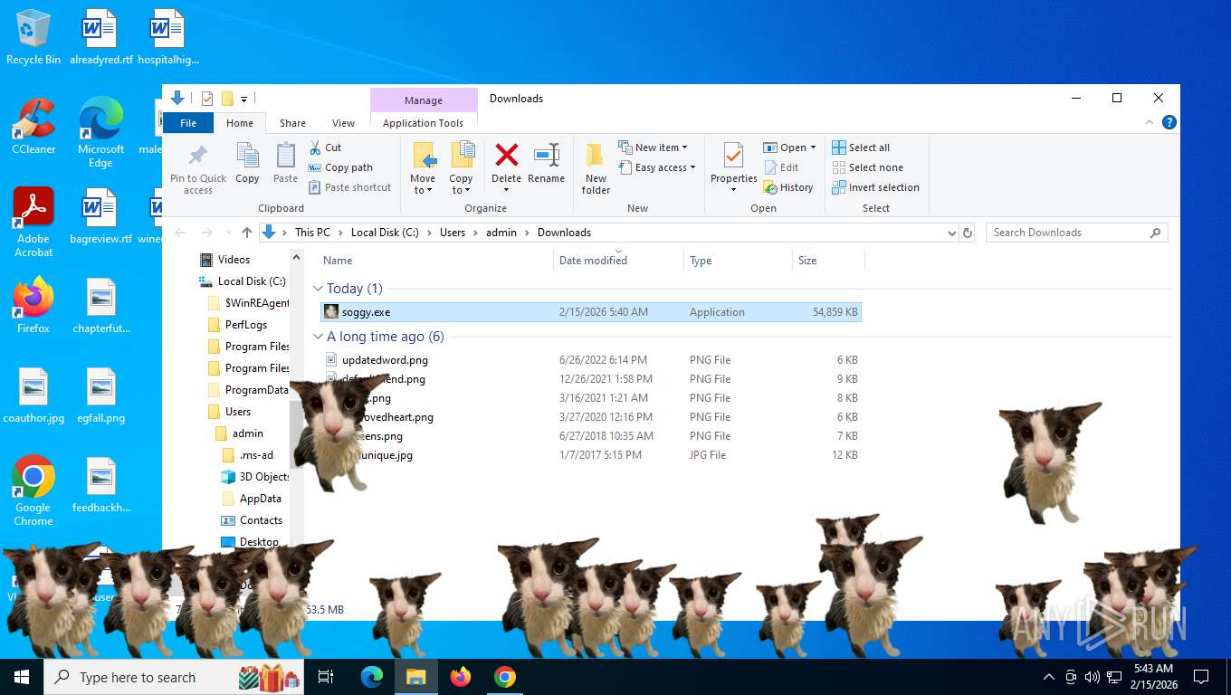1231x695 pixels.
Task: Open Recycle Bin desktop icon
Action: pyautogui.click(x=33, y=38)
